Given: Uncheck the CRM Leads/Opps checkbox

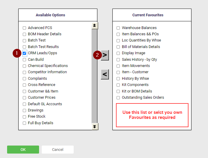Looking at the screenshot, I should point(24,53).
